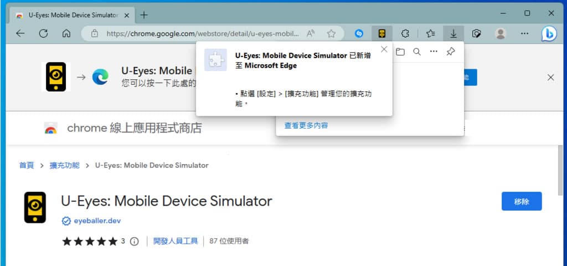Click the large U-Eyes extension icon
The height and width of the screenshot is (266, 567).
coord(35,207)
